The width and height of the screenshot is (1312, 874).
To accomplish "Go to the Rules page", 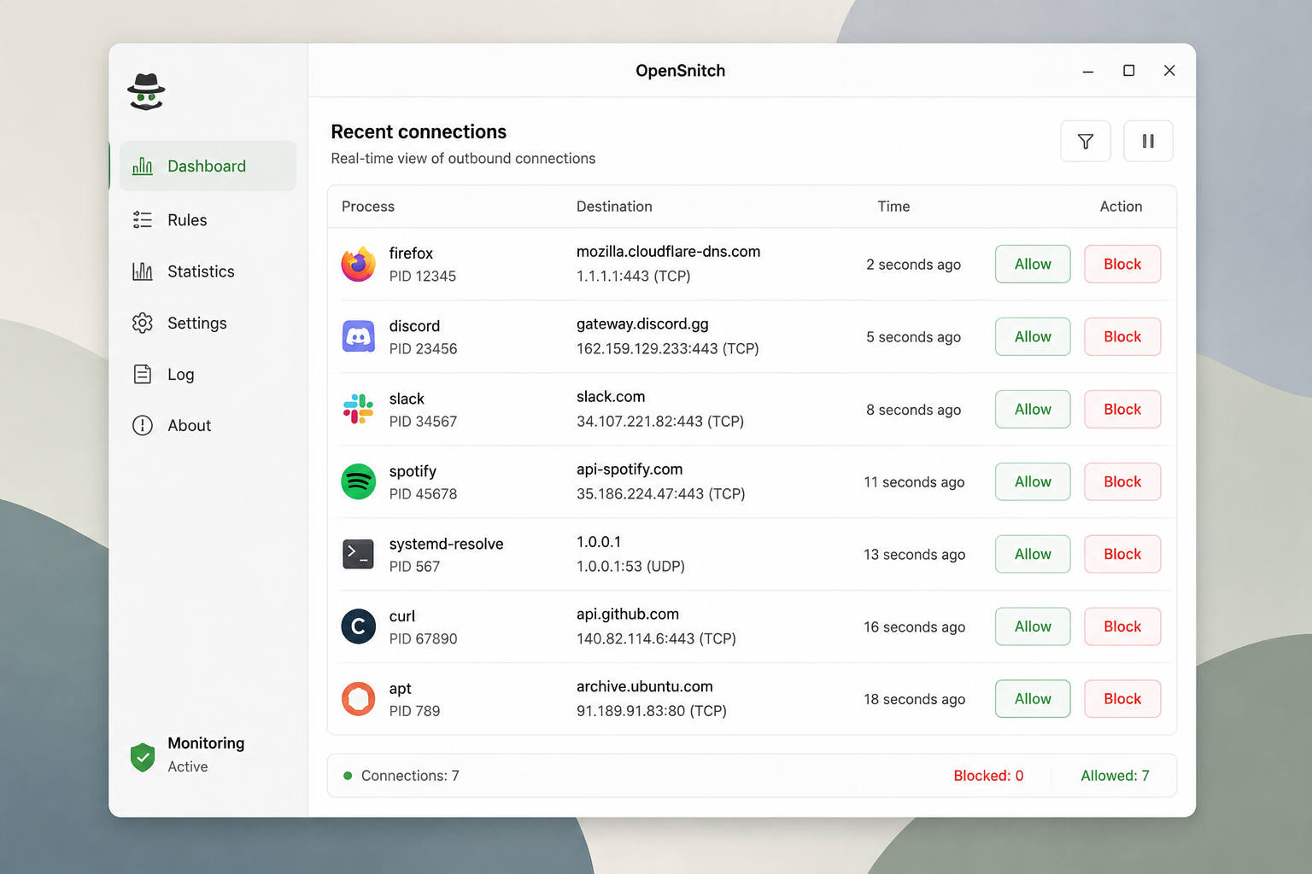I will click(x=208, y=220).
